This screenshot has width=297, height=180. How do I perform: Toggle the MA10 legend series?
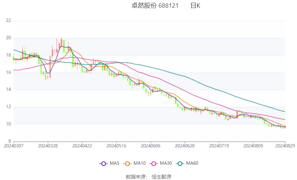(134, 163)
